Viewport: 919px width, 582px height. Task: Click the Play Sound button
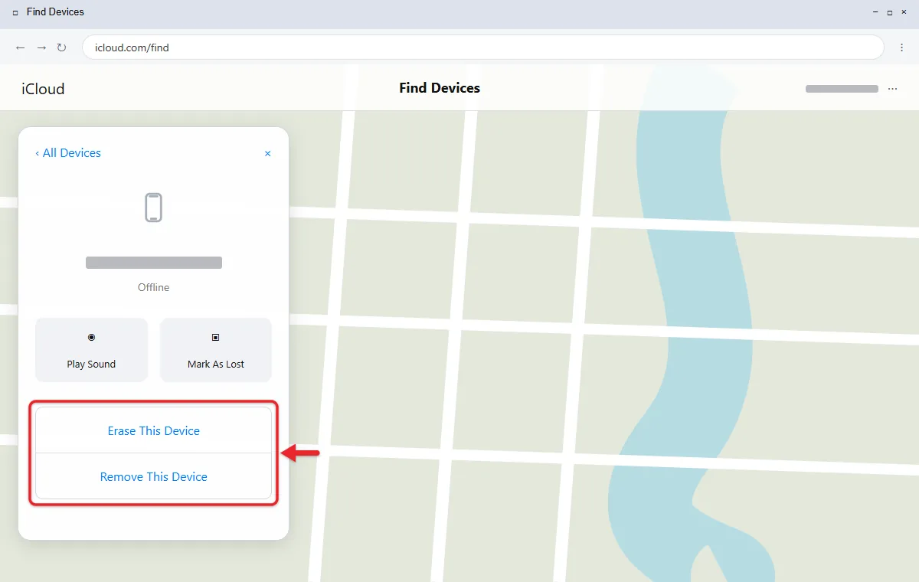click(91, 350)
